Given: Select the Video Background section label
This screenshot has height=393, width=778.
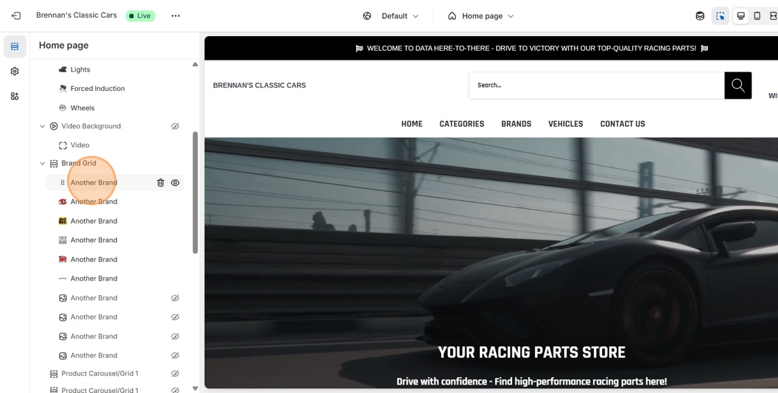Looking at the screenshot, I should coord(91,126).
